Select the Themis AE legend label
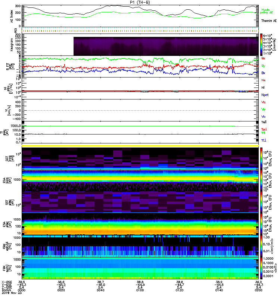280x298 pixels. (x=269, y=21)
